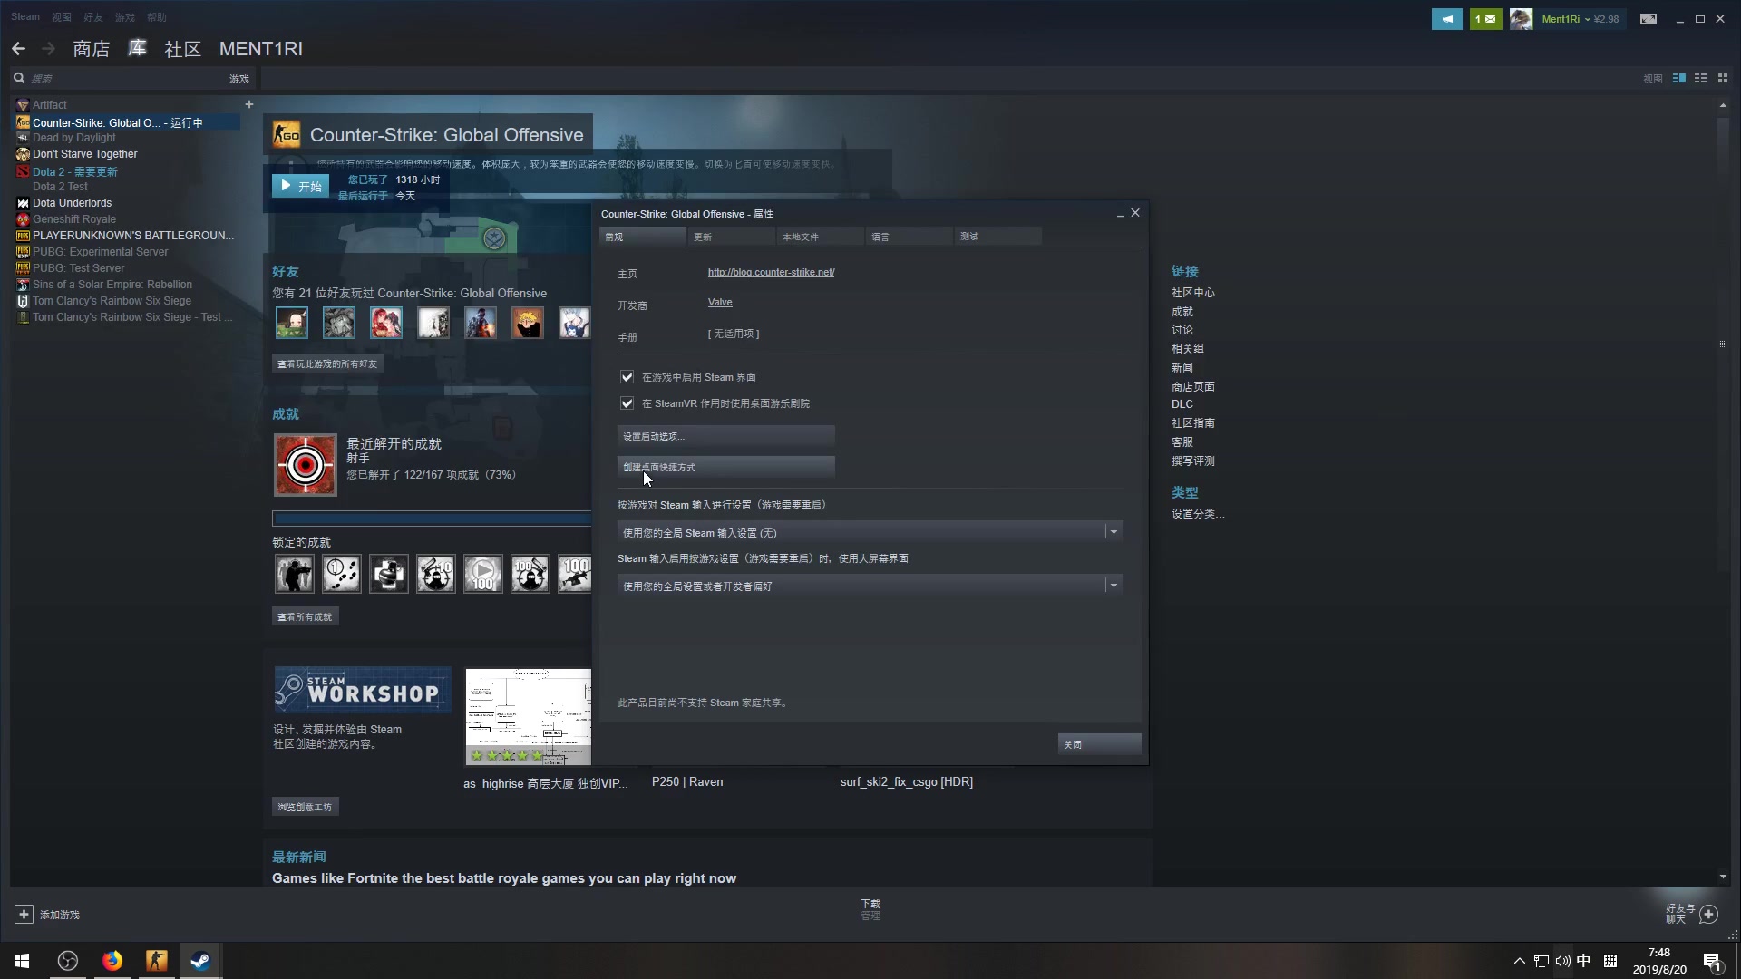Click the library page vertical scrollbar

[1723, 344]
